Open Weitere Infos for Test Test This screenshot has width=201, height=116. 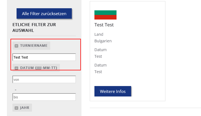point(113,92)
